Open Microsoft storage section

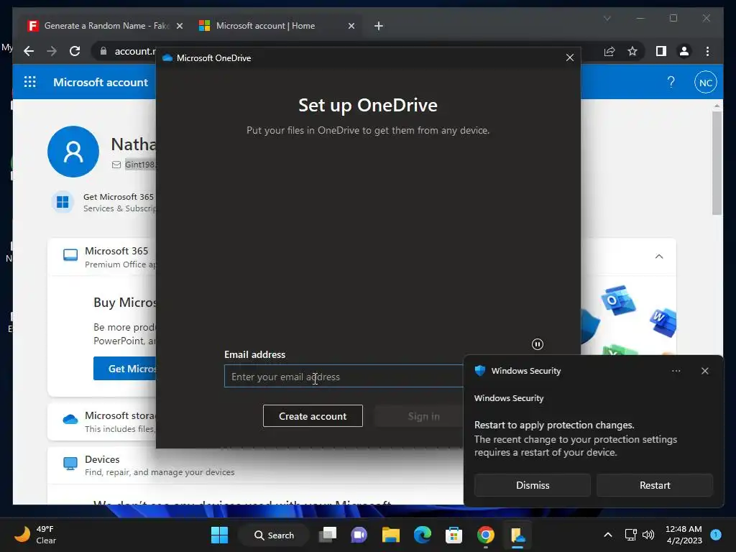pos(101,421)
